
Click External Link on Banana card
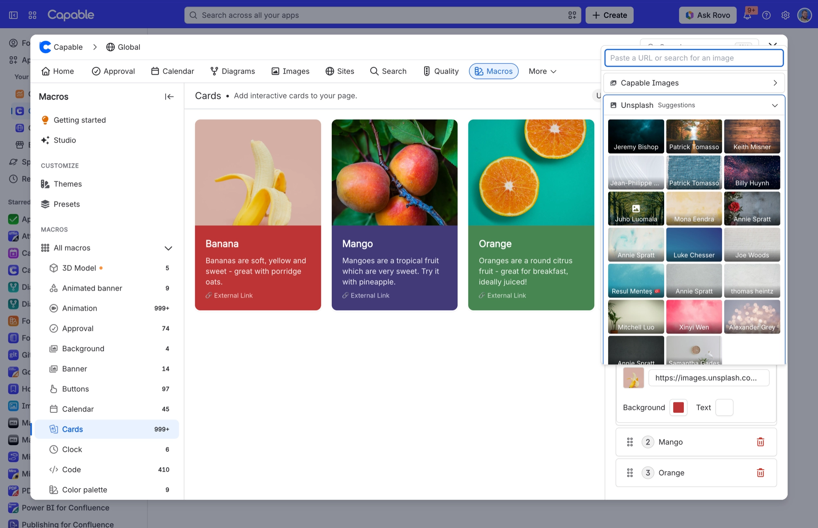[x=229, y=295]
